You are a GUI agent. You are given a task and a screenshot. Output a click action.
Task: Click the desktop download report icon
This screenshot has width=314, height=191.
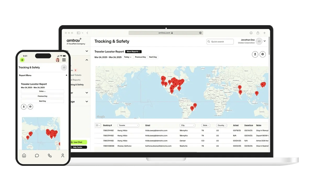click(x=255, y=54)
